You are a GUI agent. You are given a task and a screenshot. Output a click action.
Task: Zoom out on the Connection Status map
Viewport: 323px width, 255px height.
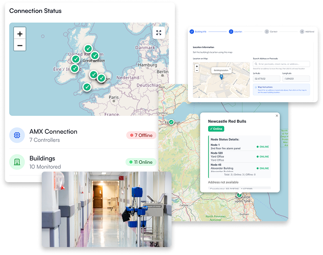[x=20, y=45]
